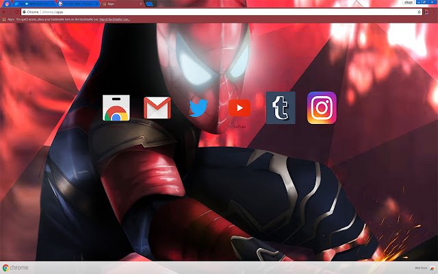438x274 pixels.
Task: Open the Twitter app icon
Action: pyautogui.click(x=198, y=108)
